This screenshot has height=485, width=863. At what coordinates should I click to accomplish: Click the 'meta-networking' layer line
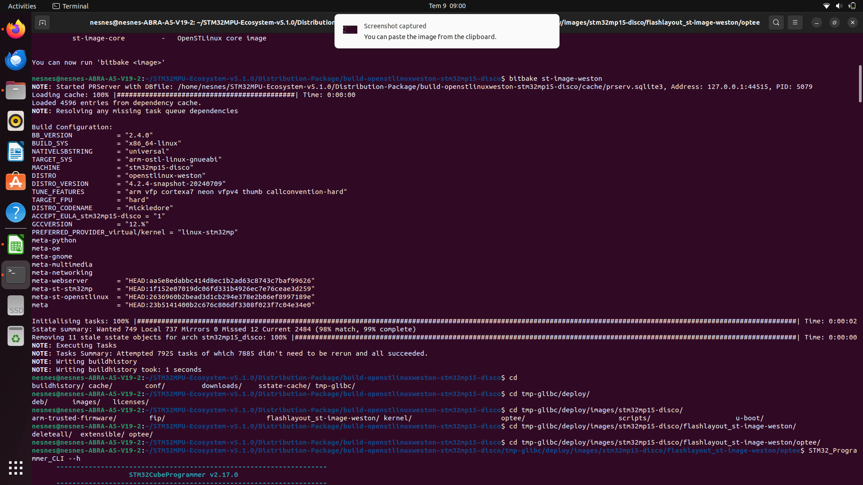(x=62, y=273)
